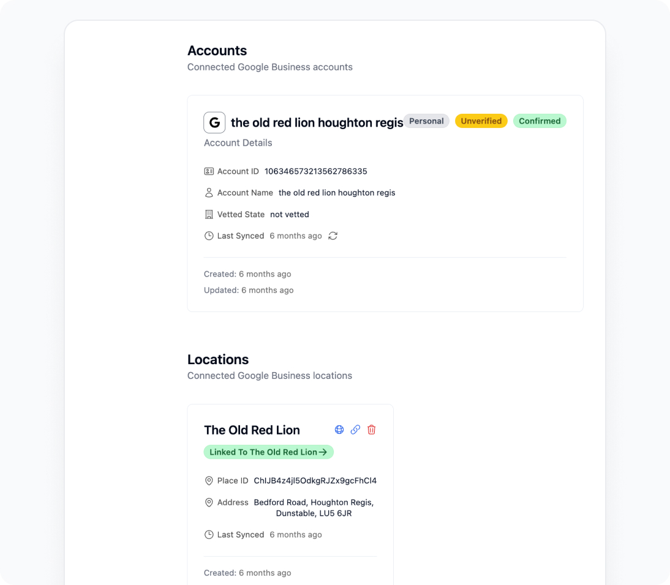Screen dimensions: 670x585
Task: Click the Personal badge
Action: 426,121
